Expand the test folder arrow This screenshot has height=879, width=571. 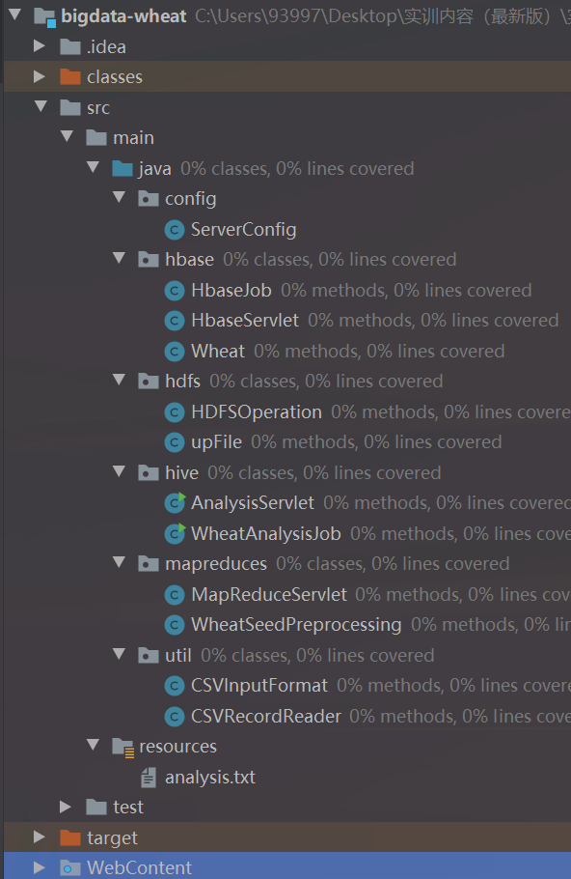[66, 807]
